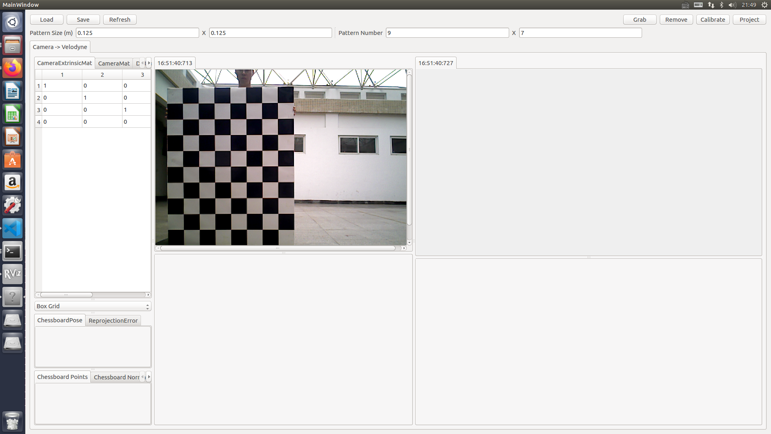Select the Chessboard Points tab

point(62,377)
